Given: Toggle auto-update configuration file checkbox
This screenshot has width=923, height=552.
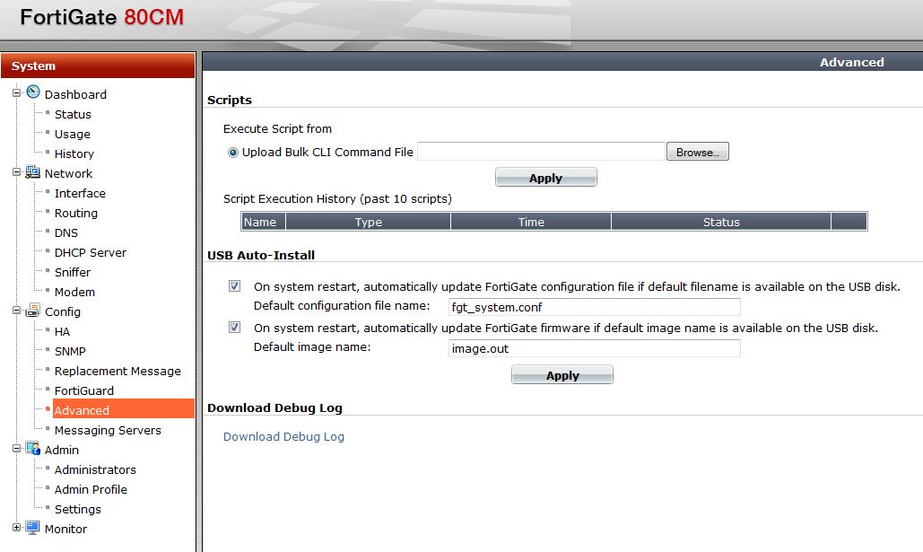Looking at the screenshot, I should click(x=234, y=286).
